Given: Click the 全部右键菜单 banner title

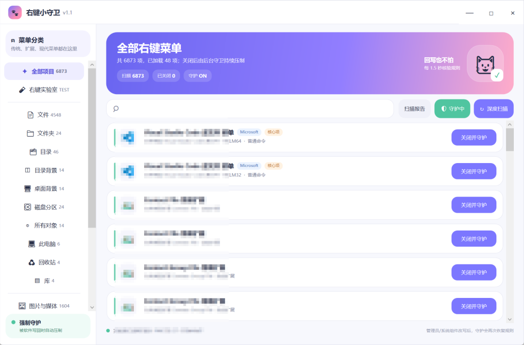Looking at the screenshot, I should point(149,48).
